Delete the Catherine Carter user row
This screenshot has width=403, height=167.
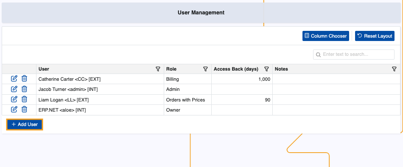24,79
